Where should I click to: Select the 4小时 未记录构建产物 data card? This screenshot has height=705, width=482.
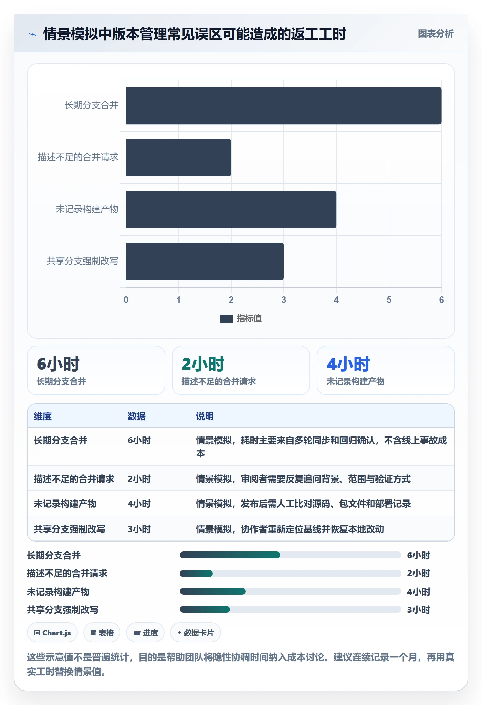coord(386,370)
